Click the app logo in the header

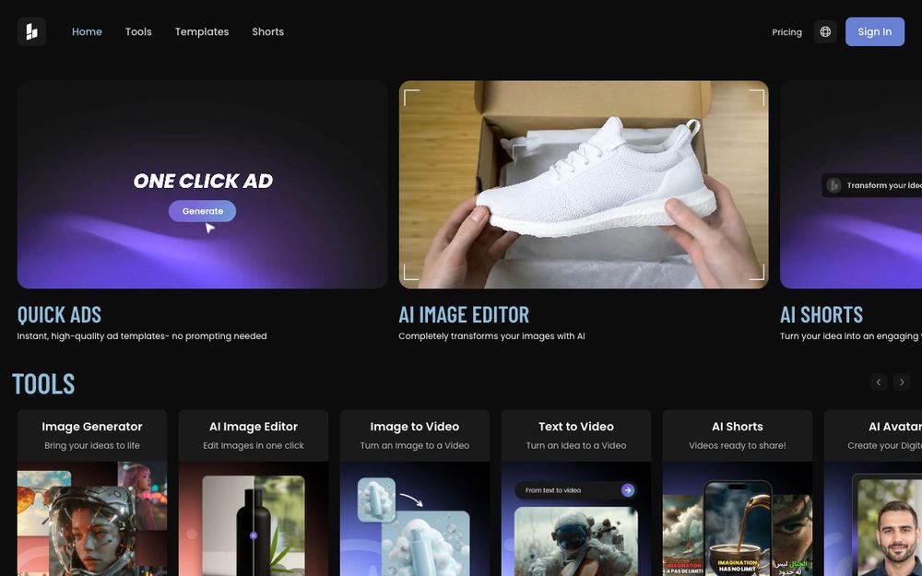point(31,31)
